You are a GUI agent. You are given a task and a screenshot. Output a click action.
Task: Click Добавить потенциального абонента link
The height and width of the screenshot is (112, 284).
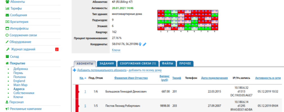tap(102, 70)
